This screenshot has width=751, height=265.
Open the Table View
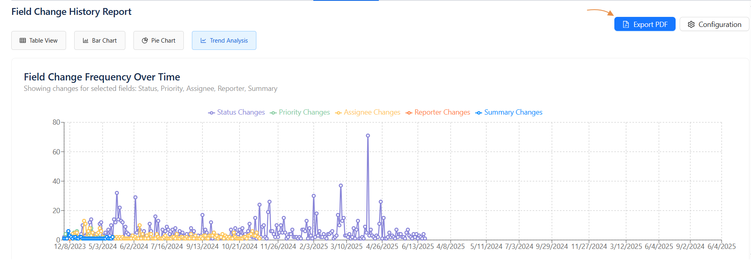39,41
